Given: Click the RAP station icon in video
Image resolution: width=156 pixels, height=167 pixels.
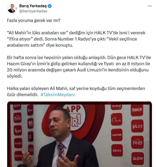Looking at the screenshot, I should coord(18,130).
